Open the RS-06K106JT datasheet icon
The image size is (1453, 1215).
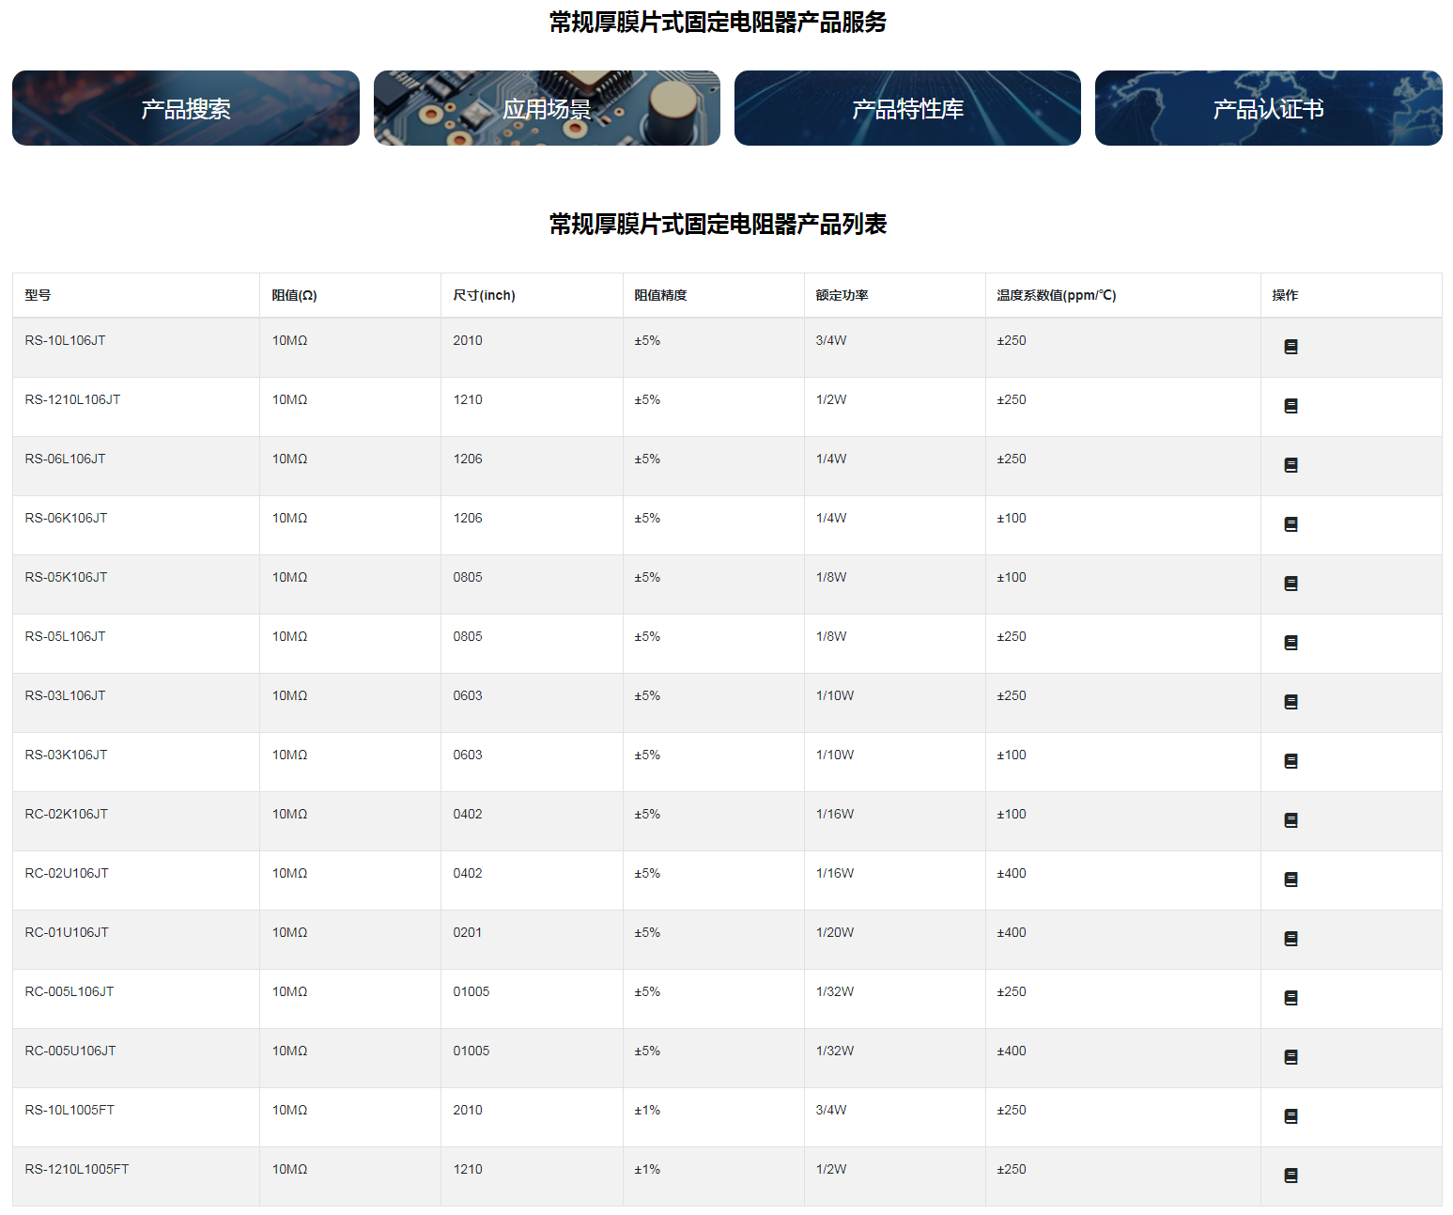[x=1291, y=524]
